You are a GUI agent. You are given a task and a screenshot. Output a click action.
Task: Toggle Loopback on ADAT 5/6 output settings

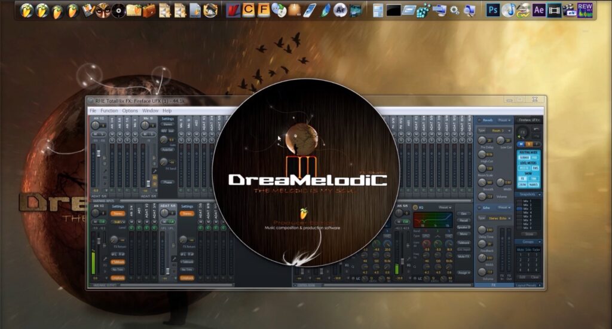click(187, 278)
